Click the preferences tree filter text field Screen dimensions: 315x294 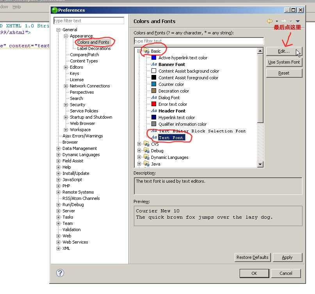89,21
